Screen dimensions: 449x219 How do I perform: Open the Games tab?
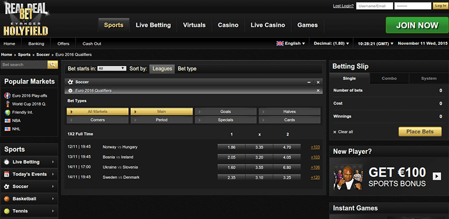point(308,25)
